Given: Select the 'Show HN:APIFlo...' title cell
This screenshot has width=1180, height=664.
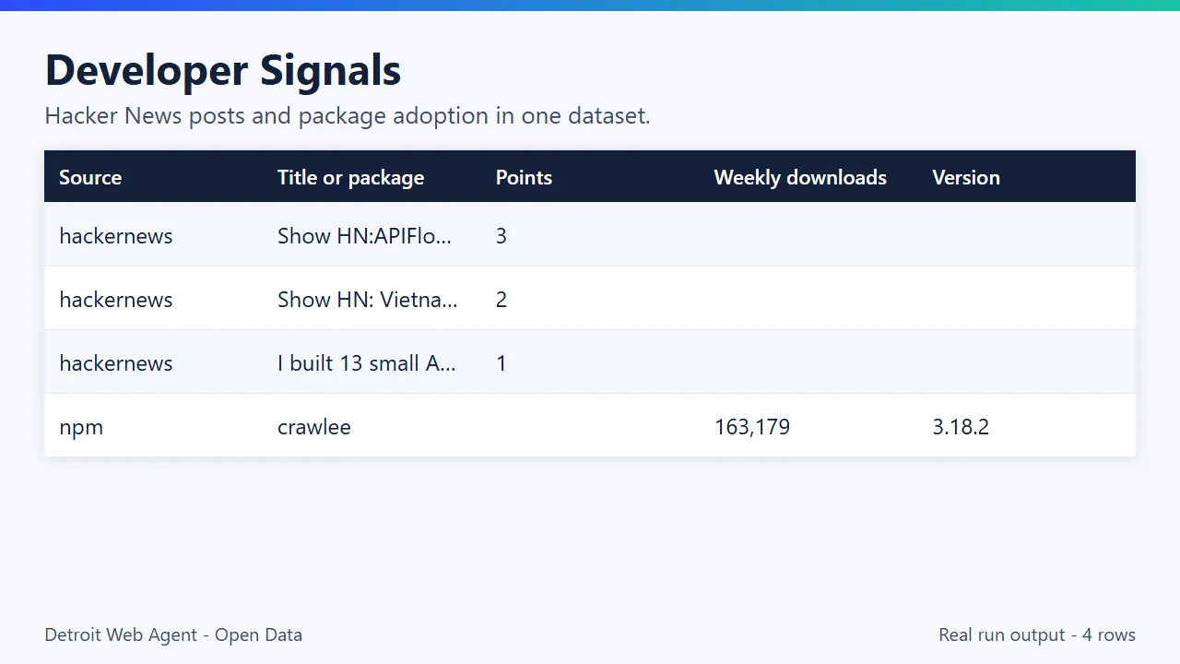Looking at the screenshot, I should click(365, 235).
